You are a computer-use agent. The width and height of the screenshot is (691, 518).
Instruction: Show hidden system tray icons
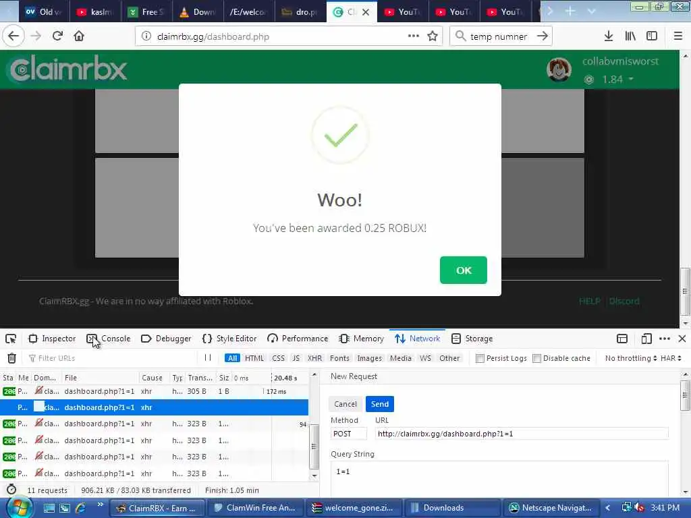[608, 508]
